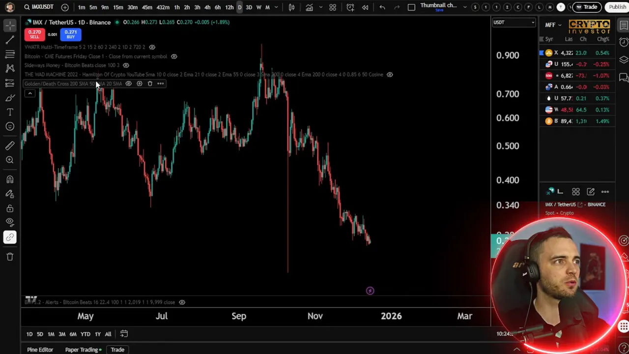This screenshot has height=354, width=629.
Task: Open the user profile avatar menu
Action: (10, 7)
